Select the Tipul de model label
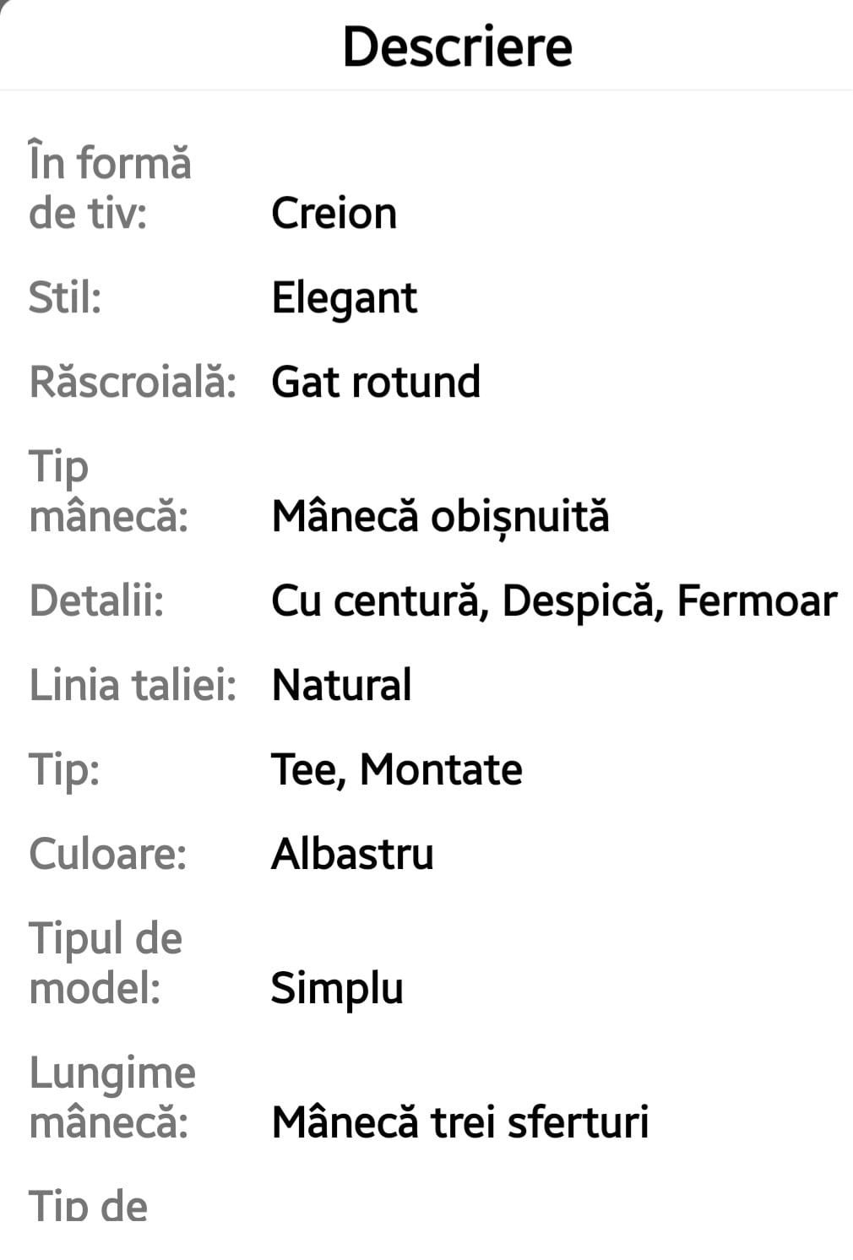The width and height of the screenshot is (853, 1260). (x=106, y=963)
